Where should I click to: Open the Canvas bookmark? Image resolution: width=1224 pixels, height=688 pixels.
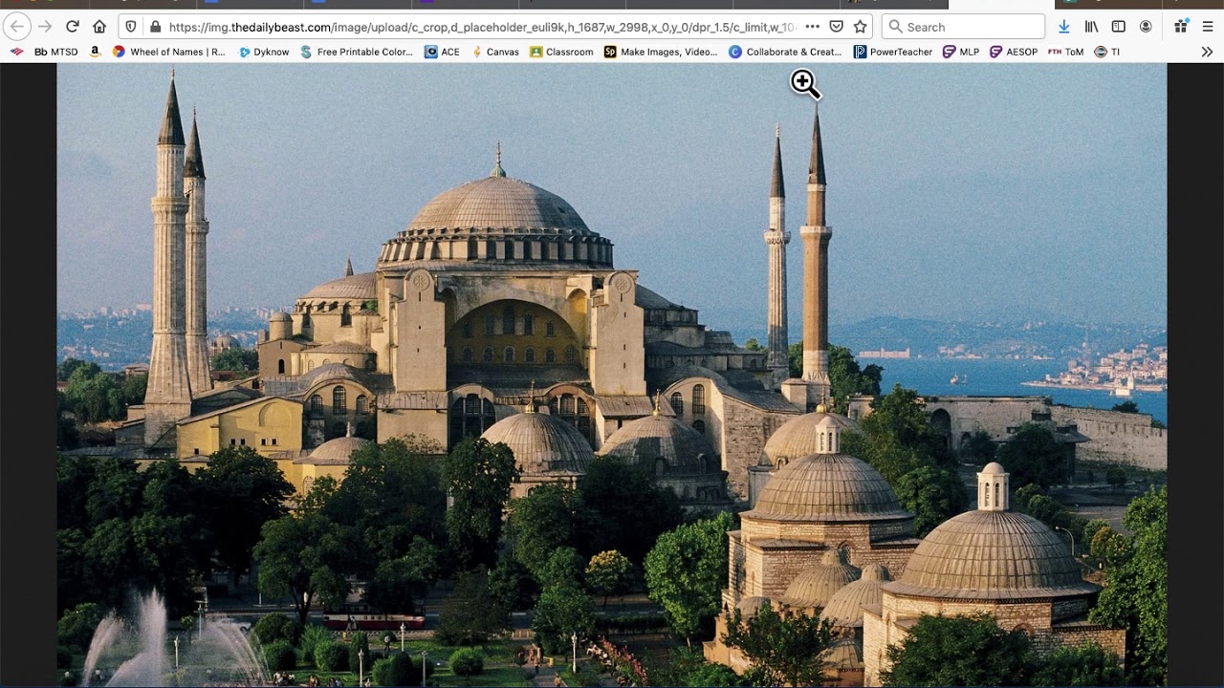(495, 52)
